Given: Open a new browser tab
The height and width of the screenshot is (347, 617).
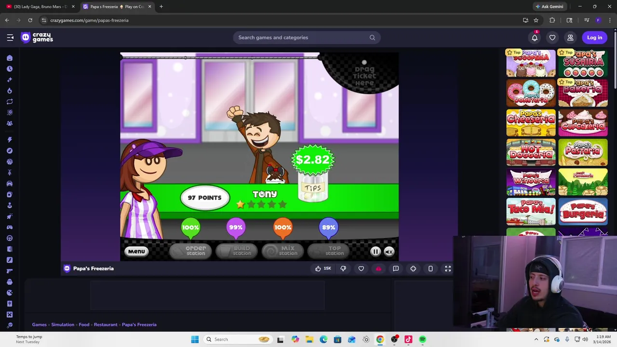Looking at the screenshot, I should coord(161,6).
